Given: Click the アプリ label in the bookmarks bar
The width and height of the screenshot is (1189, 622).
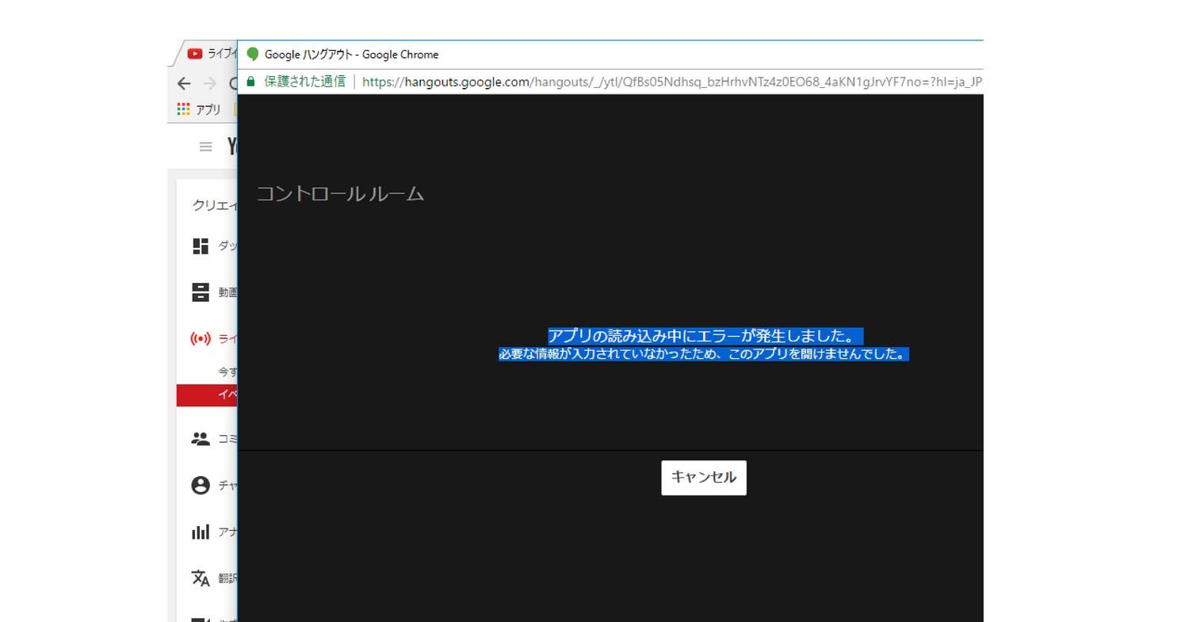Looking at the screenshot, I should tap(208, 109).
